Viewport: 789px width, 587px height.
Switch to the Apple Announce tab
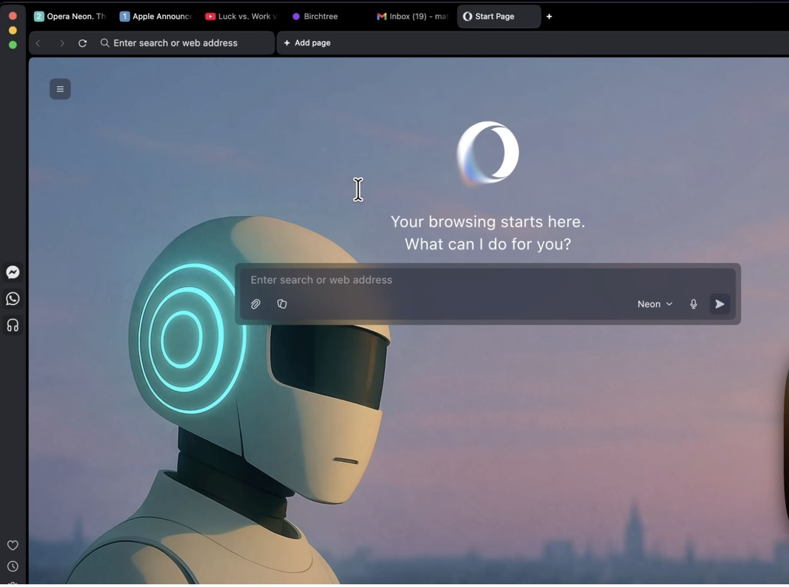(x=156, y=16)
